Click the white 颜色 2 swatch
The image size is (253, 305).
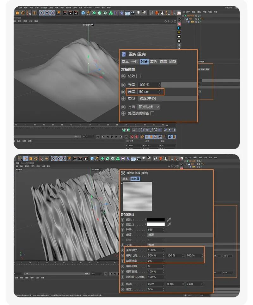pos(156,224)
